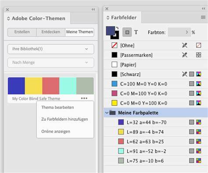The image size is (208, 173).
Task: Open the Farbfelder panel flyout menu
Action: click(x=203, y=17)
